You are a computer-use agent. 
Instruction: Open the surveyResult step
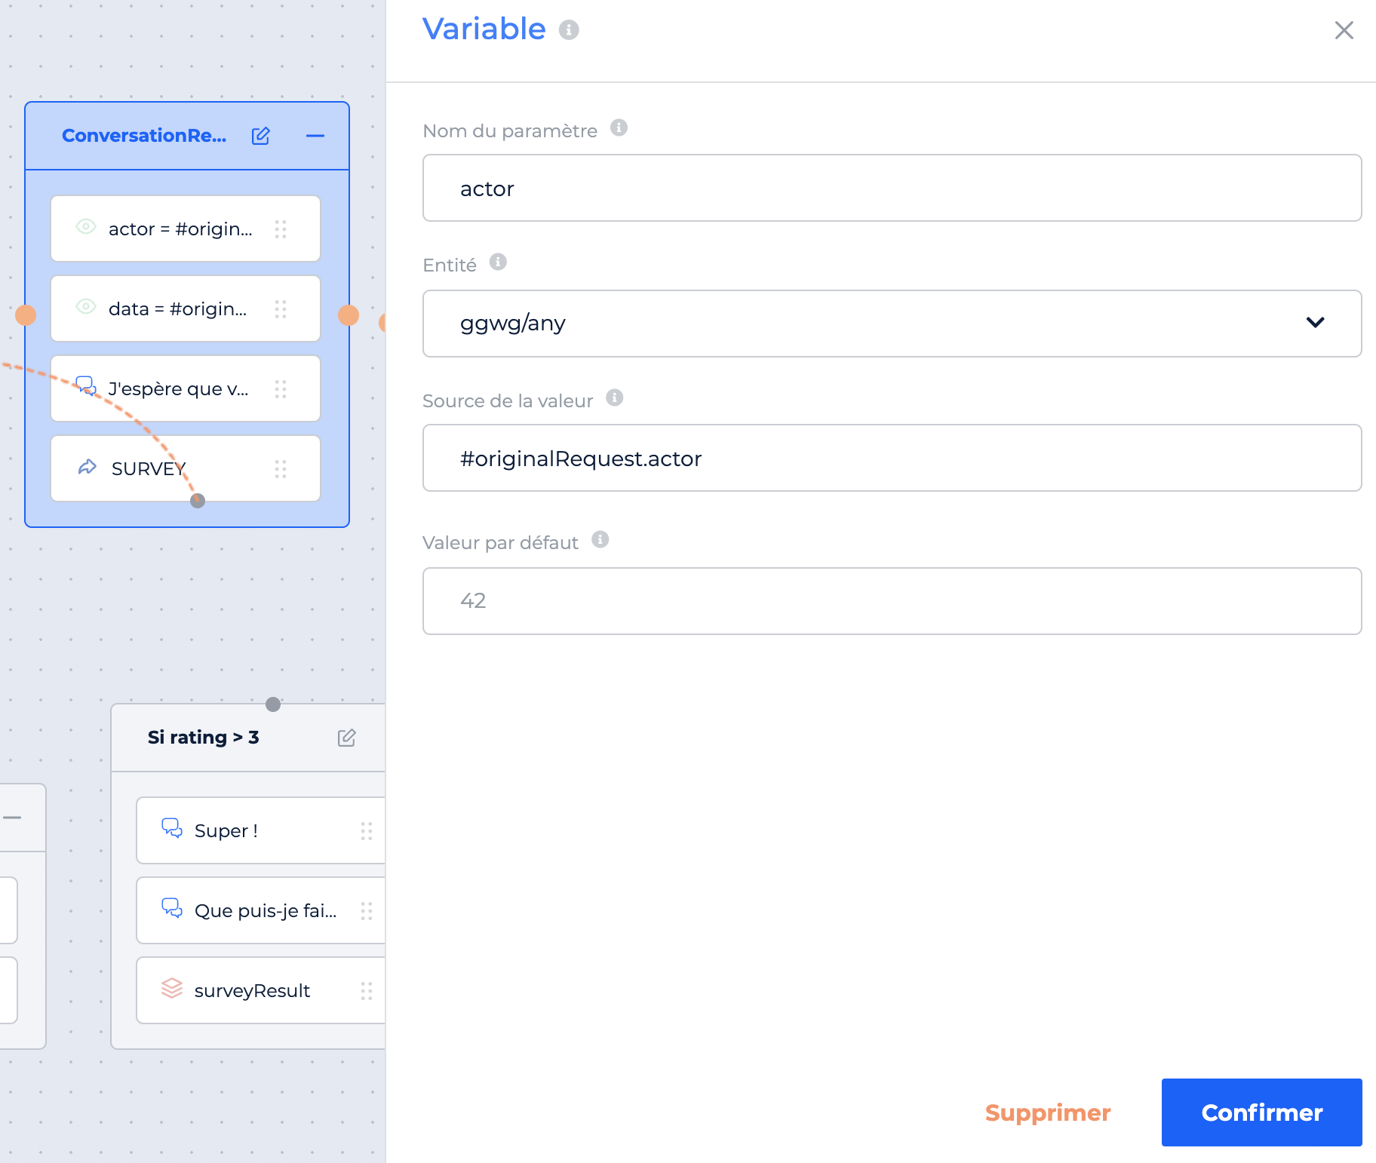(261, 990)
